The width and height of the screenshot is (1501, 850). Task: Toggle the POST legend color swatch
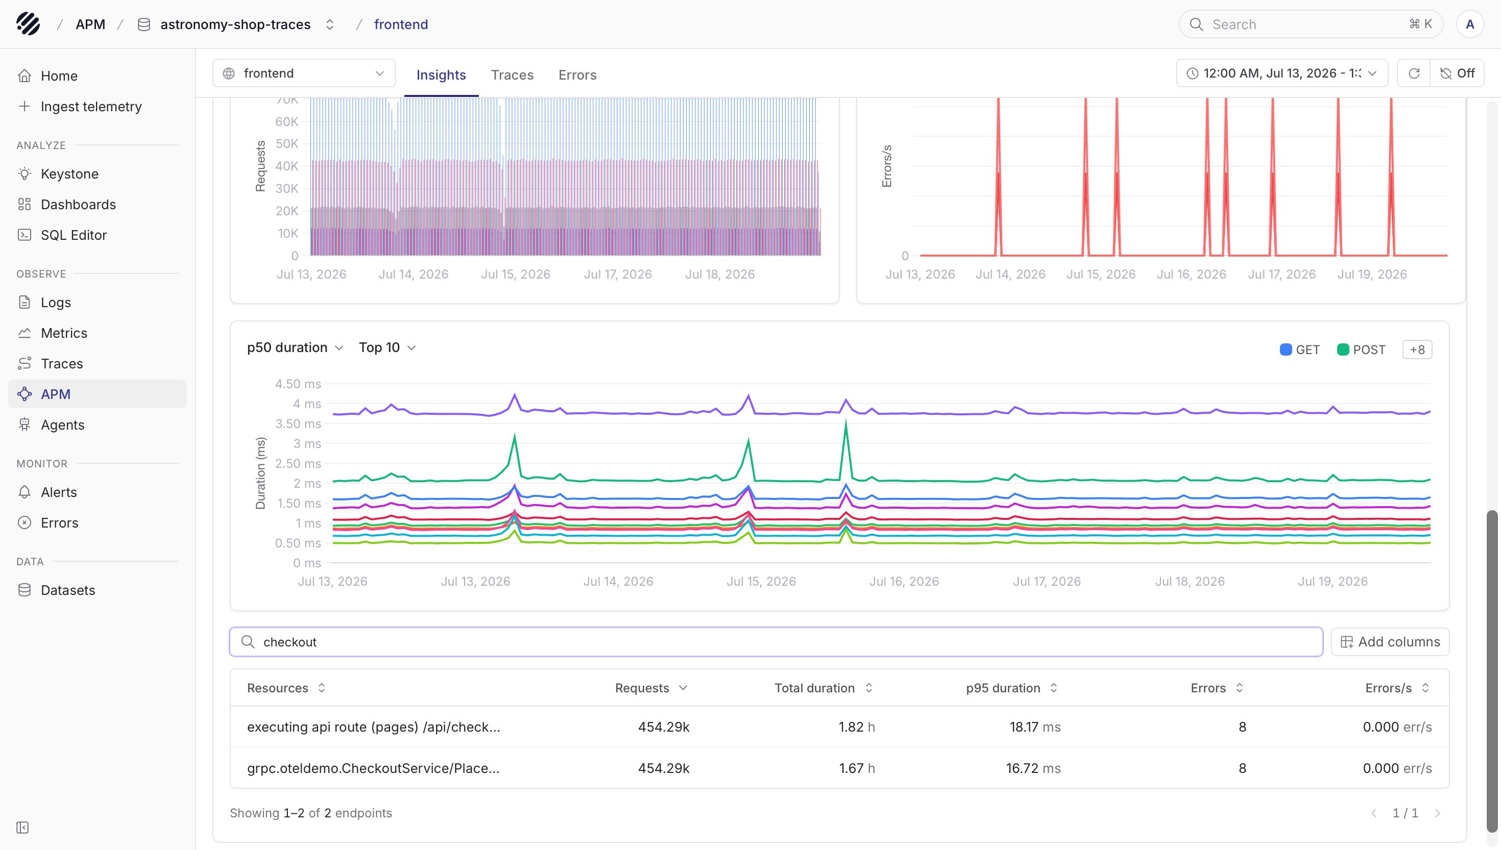pos(1343,349)
